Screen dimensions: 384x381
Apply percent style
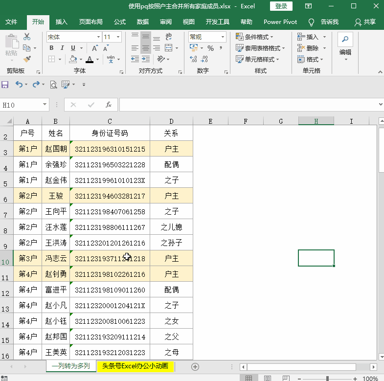(x=211, y=48)
